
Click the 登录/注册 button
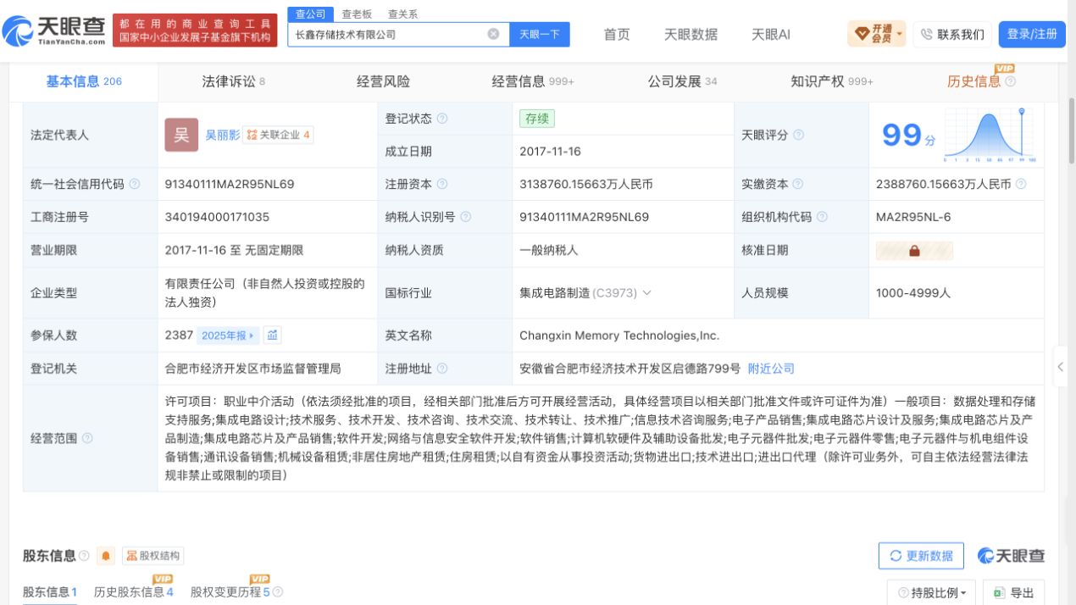tap(1032, 34)
